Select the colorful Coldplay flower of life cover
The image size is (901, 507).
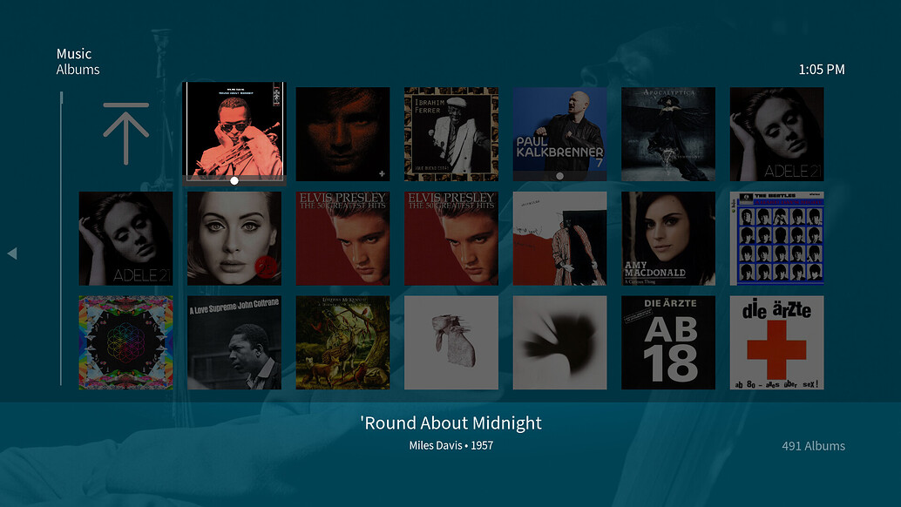click(x=125, y=342)
